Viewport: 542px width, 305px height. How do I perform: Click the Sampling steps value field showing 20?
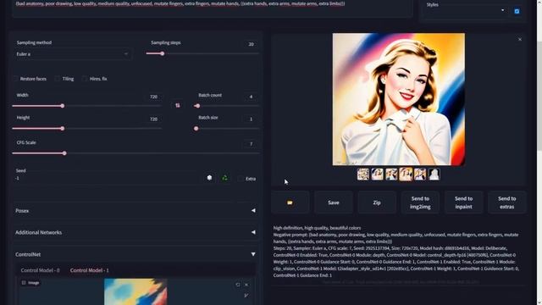coord(251,44)
